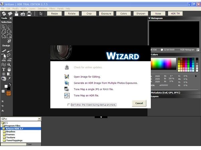Pick the freehand lasso selection tool
The width and height of the screenshot is (201, 150).
[x=4, y=36]
